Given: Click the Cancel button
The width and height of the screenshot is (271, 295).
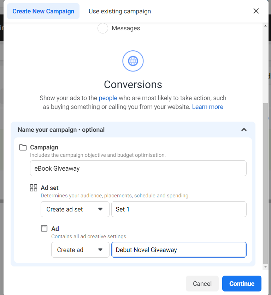Looking at the screenshot, I should (x=202, y=283).
